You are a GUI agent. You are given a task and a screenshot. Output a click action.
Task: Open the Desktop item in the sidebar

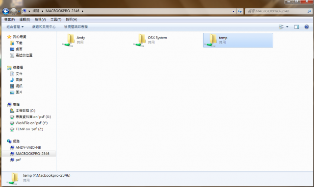[16, 49]
